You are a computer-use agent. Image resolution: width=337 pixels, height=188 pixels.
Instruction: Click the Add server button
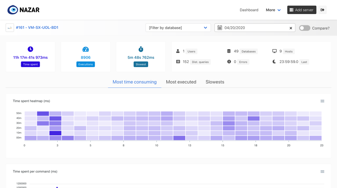coord(302,10)
